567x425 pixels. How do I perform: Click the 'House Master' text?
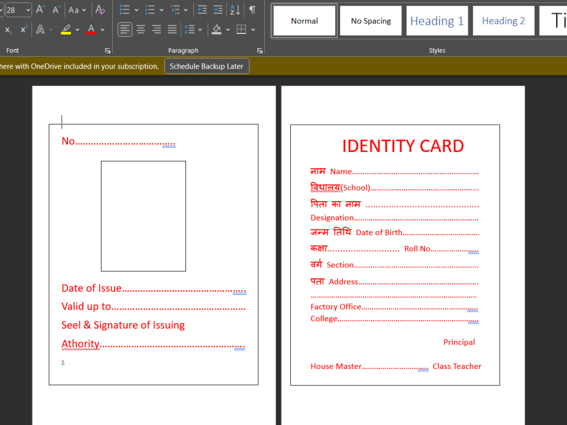(x=336, y=367)
